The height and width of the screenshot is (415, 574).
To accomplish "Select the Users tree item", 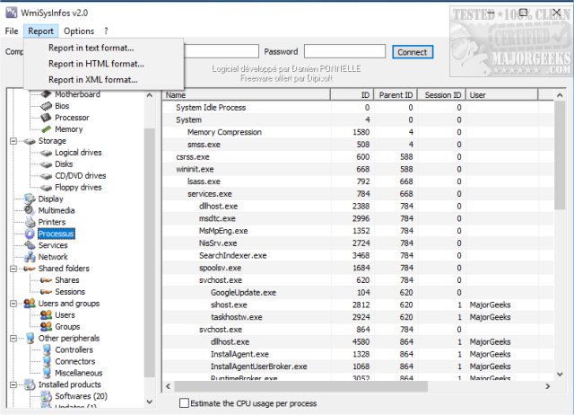I will 65,315.
